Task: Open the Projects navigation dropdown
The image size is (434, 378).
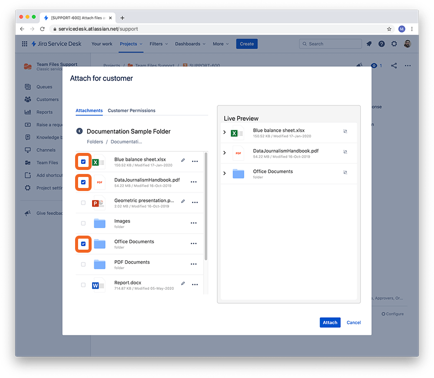Action: click(131, 44)
